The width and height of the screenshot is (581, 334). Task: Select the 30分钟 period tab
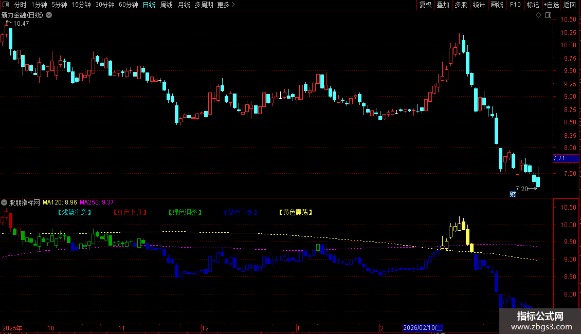tap(104, 5)
